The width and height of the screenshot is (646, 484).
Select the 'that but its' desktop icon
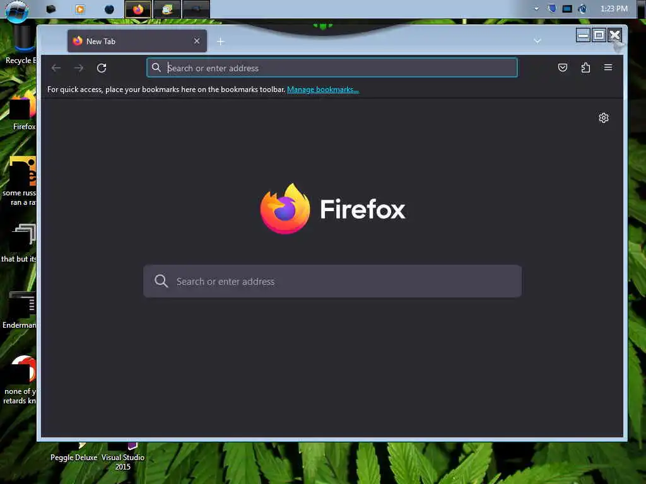19,244
